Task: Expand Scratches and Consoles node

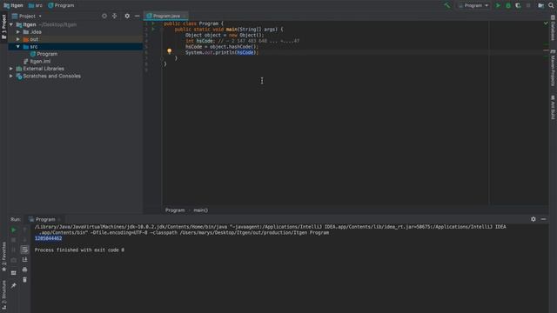Action: tap(11, 76)
